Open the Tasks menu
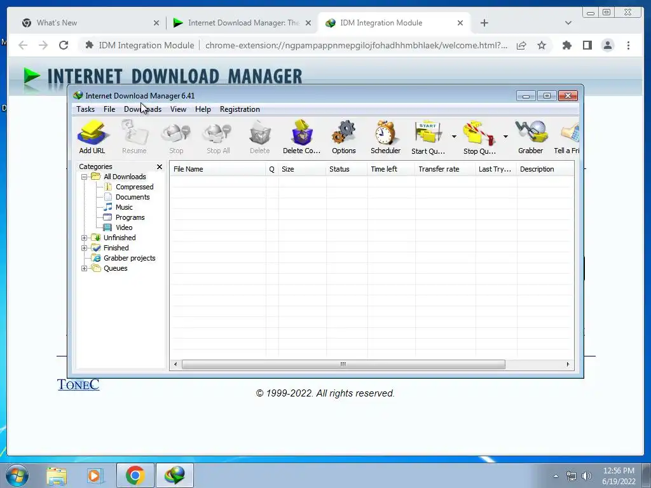The height and width of the screenshot is (488, 651). [86, 109]
